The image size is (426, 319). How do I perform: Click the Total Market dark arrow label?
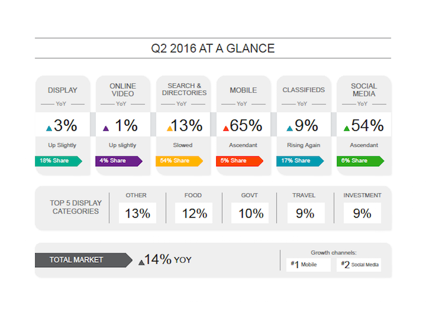tap(83, 260)
